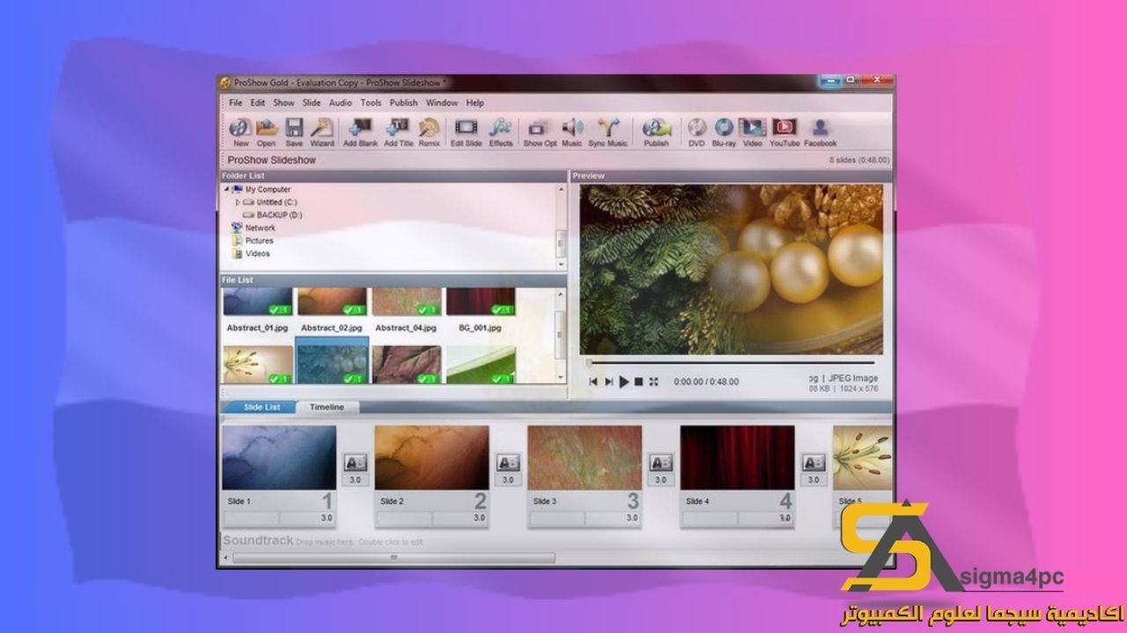Screen dimensions: 1127x633
Task: Open the Audio menu
Action: pos(340,103)
